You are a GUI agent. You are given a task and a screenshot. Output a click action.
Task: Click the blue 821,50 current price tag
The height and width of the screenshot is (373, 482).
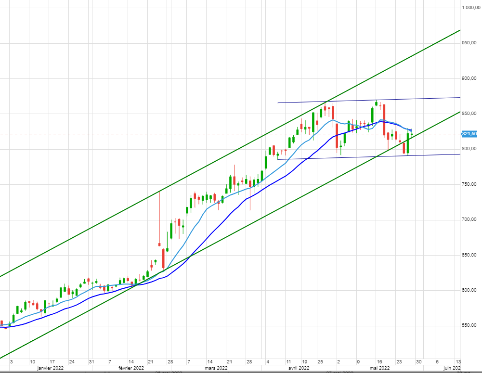click(x=469, y=134)
